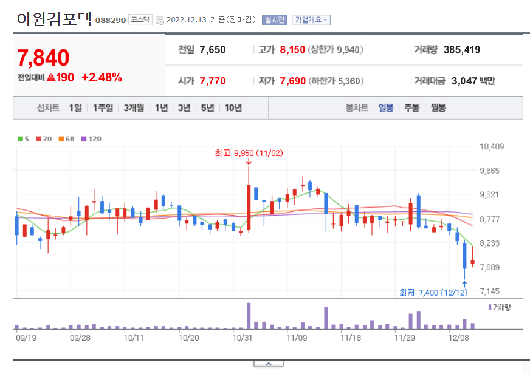530x374 pixels.
Task: Select the 1년 line chart period
Action: pos(161,108)
